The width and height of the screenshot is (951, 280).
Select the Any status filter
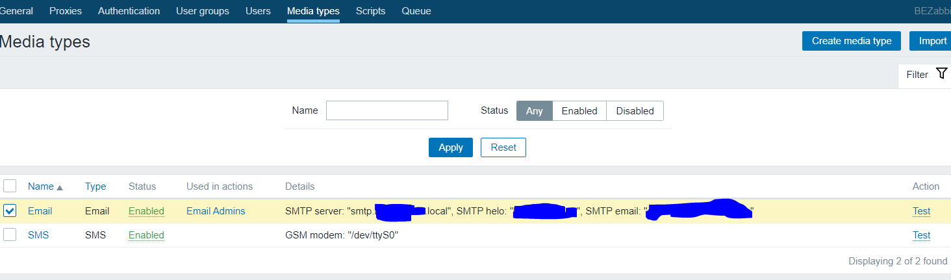click(534, 111)
